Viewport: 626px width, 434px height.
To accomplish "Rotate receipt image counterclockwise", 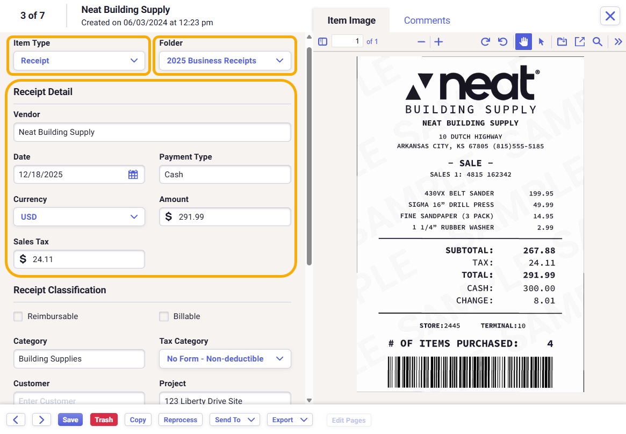I will point(503,41).
